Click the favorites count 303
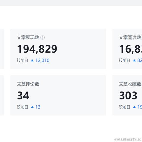 pyautogui.click(x=128, y=96)
